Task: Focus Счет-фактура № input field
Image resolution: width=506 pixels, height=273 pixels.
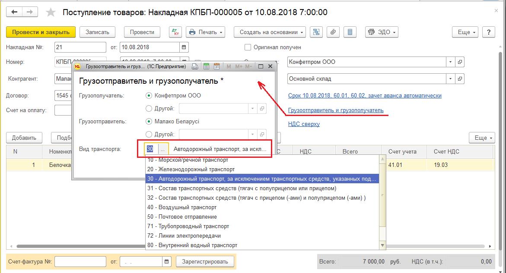Action: pyautogui.click(x=80, y=261)
